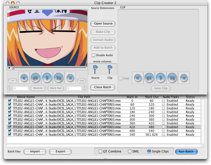
Task: Fast forward the clip preview
Action: tap(172, 78)
